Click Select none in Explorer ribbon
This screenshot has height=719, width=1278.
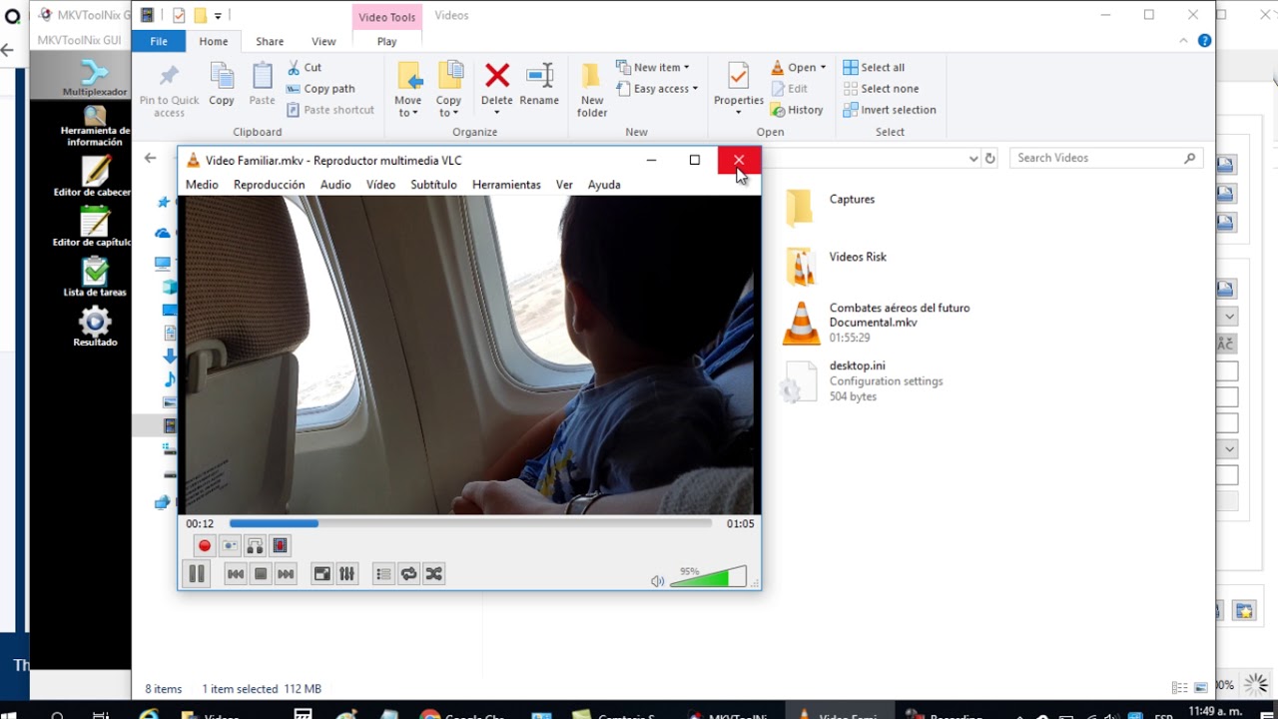click(x=881, y=88)
